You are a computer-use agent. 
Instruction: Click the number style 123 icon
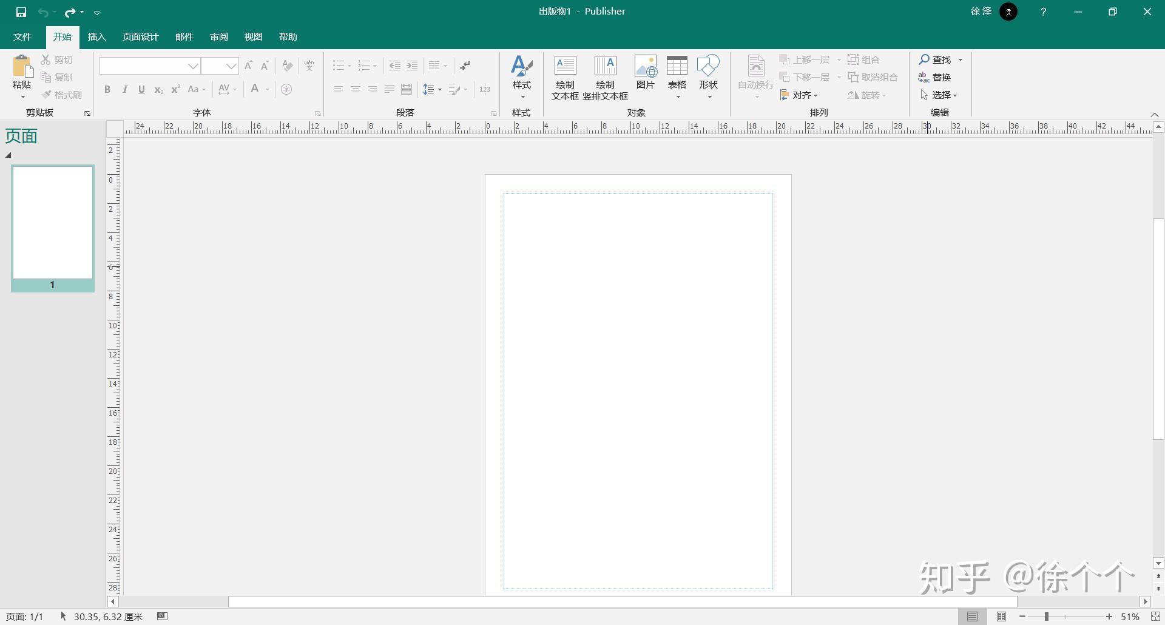tap(485, 90)
